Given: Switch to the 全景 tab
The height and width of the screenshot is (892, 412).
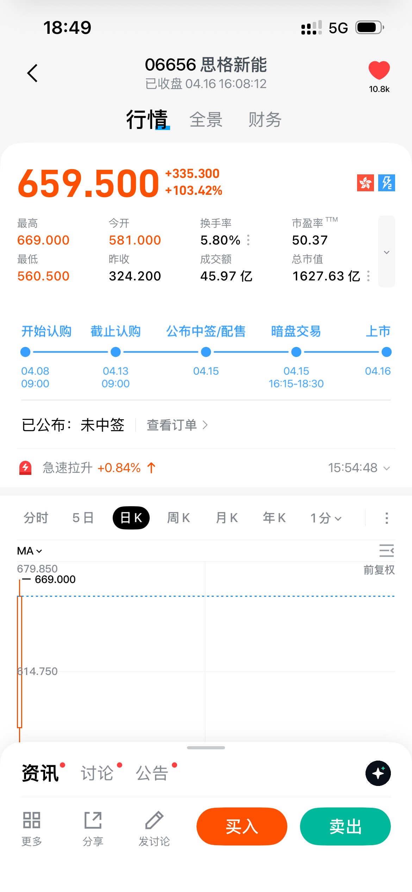Looking at the screenshot, I should [x=206, y=120].
